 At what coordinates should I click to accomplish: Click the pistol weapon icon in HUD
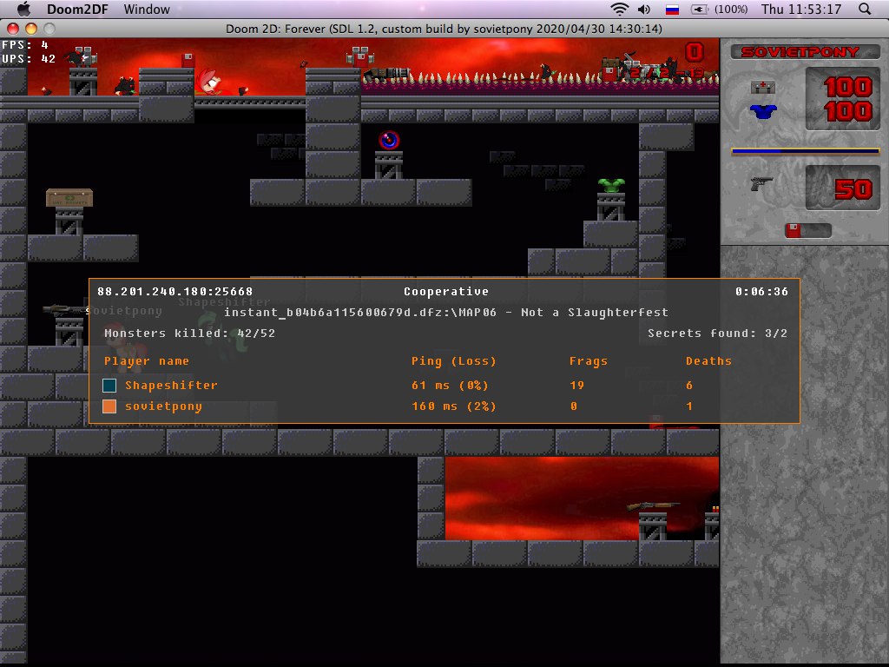(x=761, y=183)
